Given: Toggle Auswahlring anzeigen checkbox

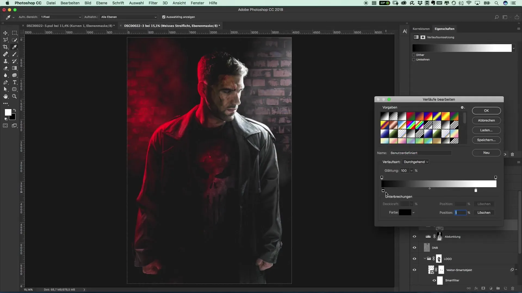Looking at the screenshot, I should point(164,17).
